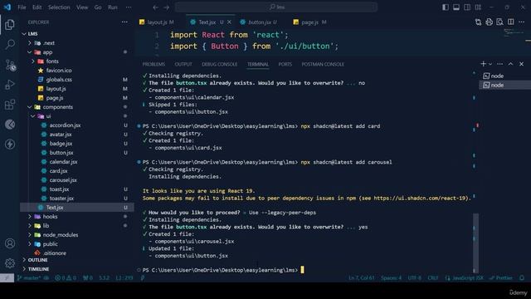This screenshot has height=299, width=531.
Task: Click the Thunder lightning icon in activity bar
Action: click(10, 144)
